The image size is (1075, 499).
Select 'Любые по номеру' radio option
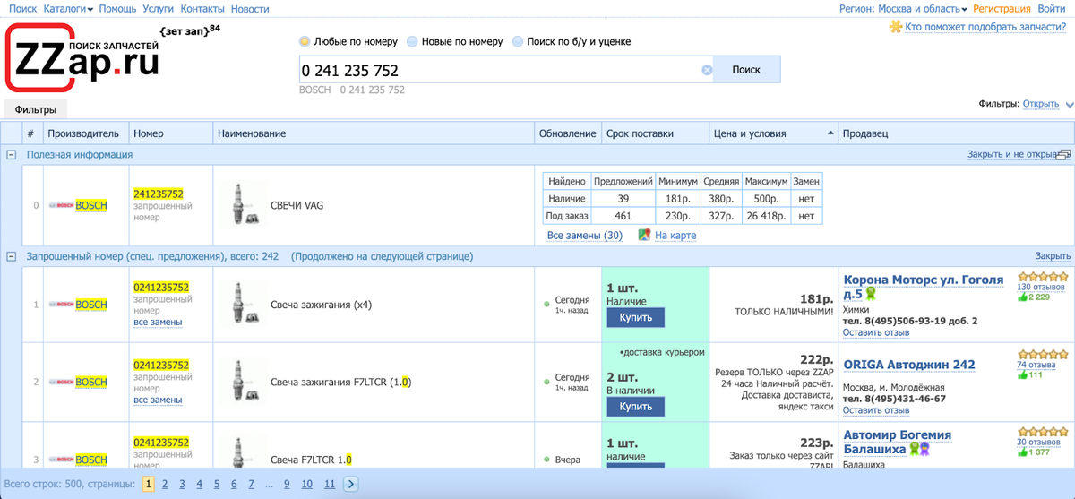(x=305, y=41)
